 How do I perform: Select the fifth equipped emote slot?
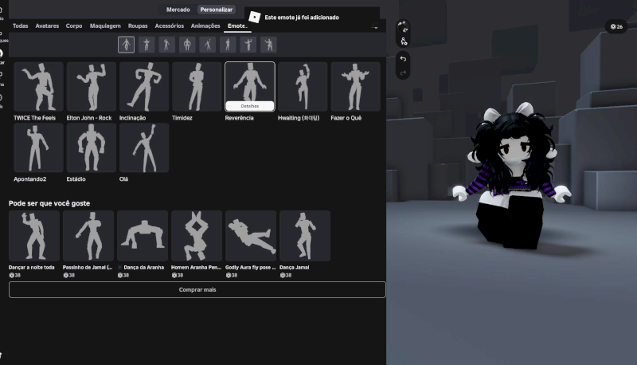[x=208, y=45]
